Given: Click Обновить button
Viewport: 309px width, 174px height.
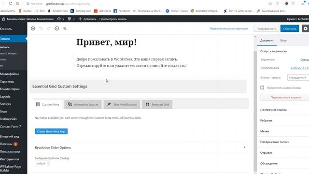Looking at the screenshot, I should tap(290, 29).
